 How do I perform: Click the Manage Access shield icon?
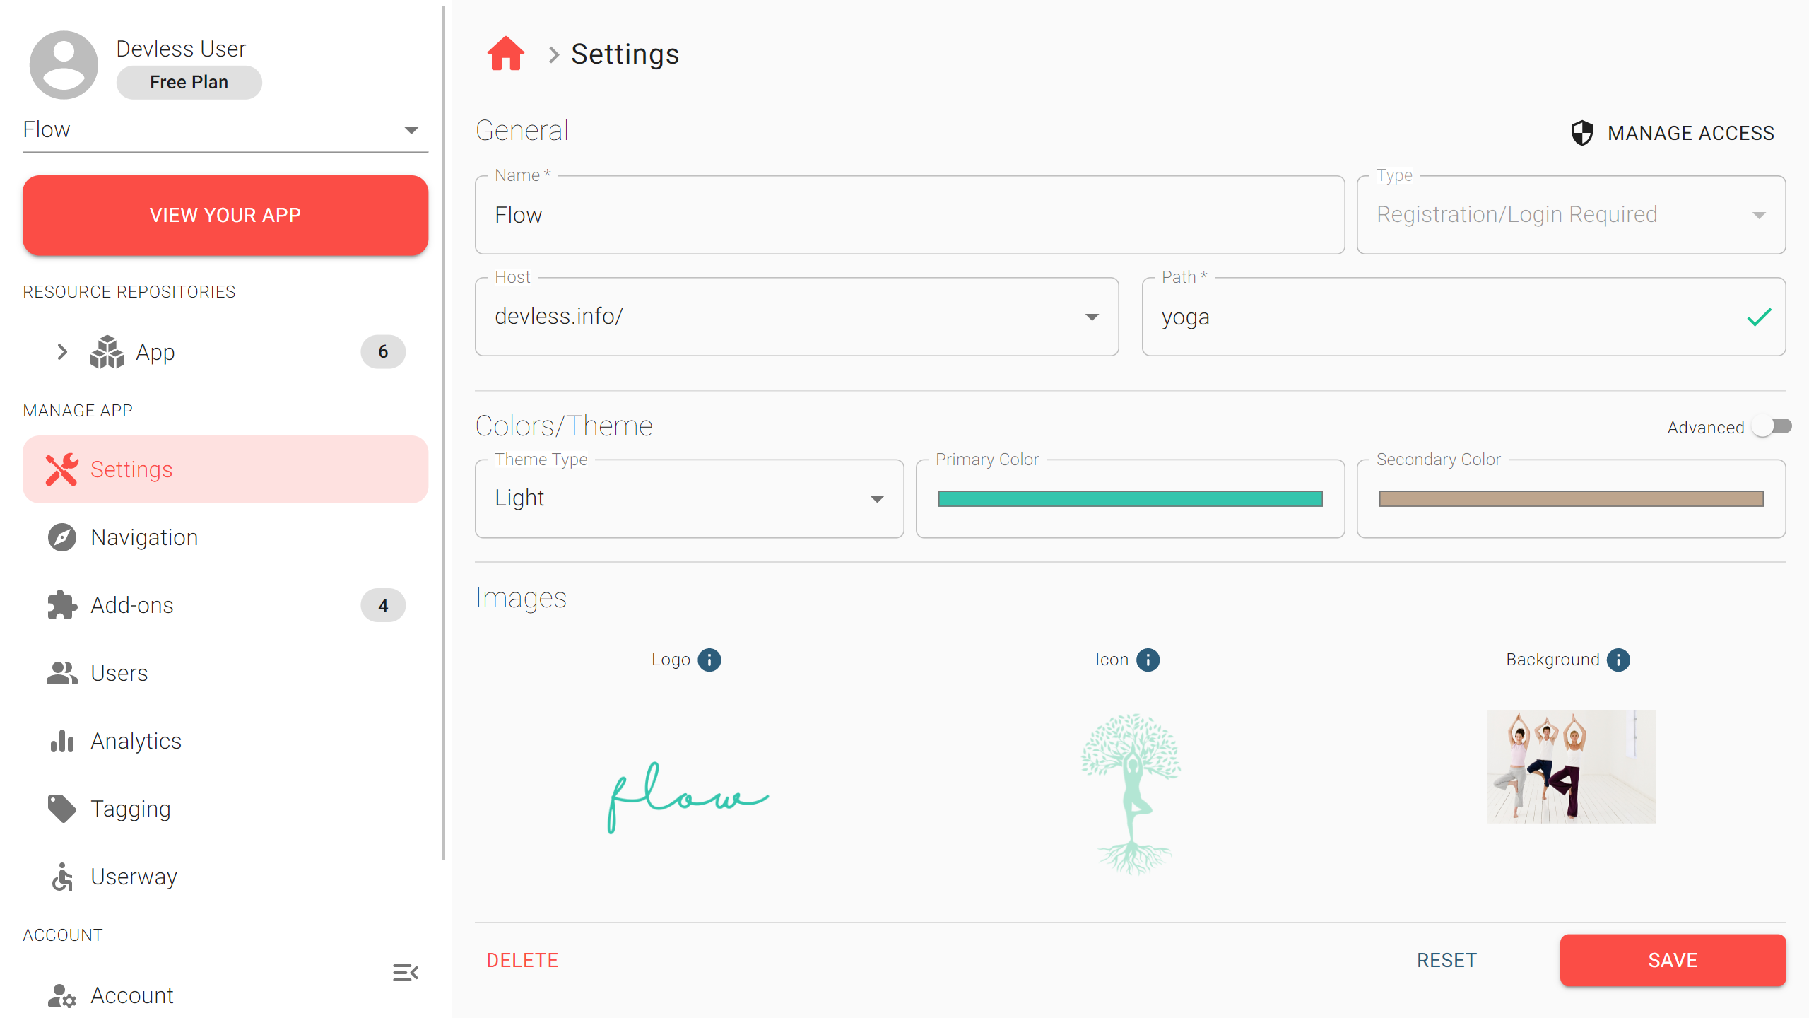[x=1581, y=133]
